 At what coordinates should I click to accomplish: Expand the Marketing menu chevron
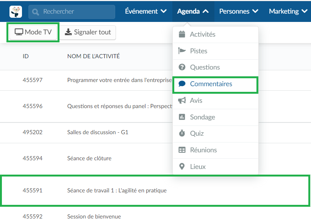[x=305, y=11]
